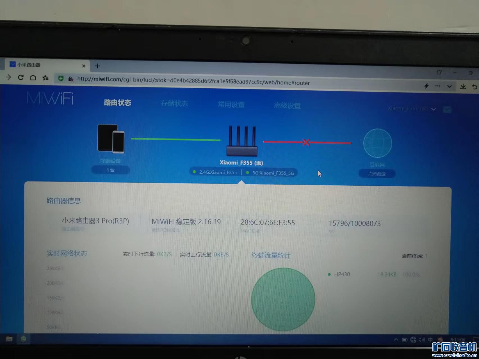Screen dimensions: 479x359
Task: Click the browser skin shirt icon
Action: tap(439, 72)
